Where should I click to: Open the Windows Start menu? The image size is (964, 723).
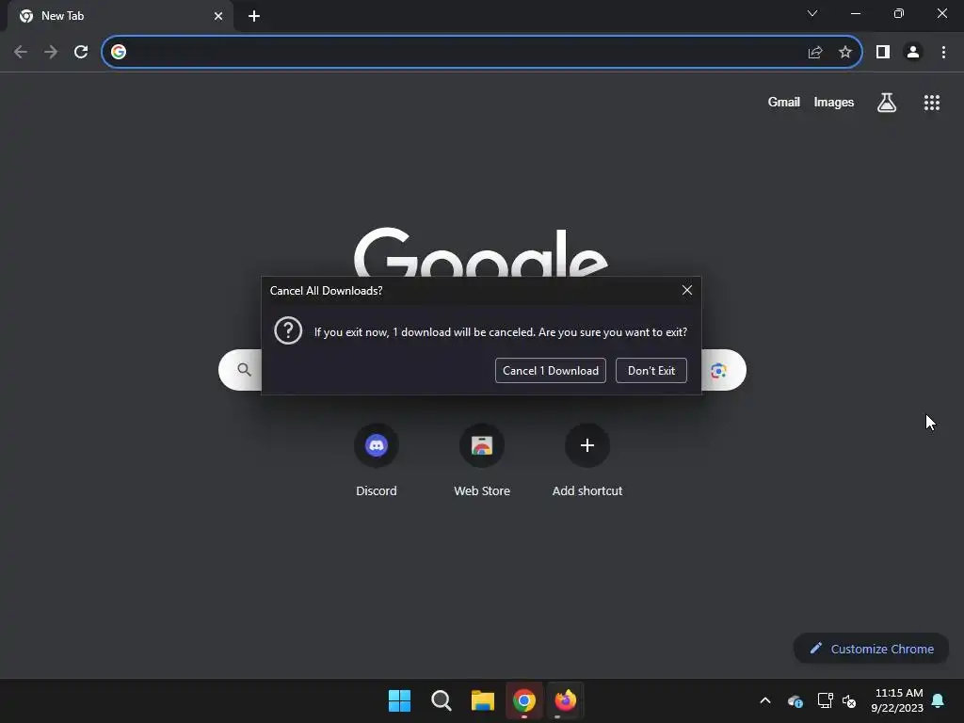click(399, 700)
